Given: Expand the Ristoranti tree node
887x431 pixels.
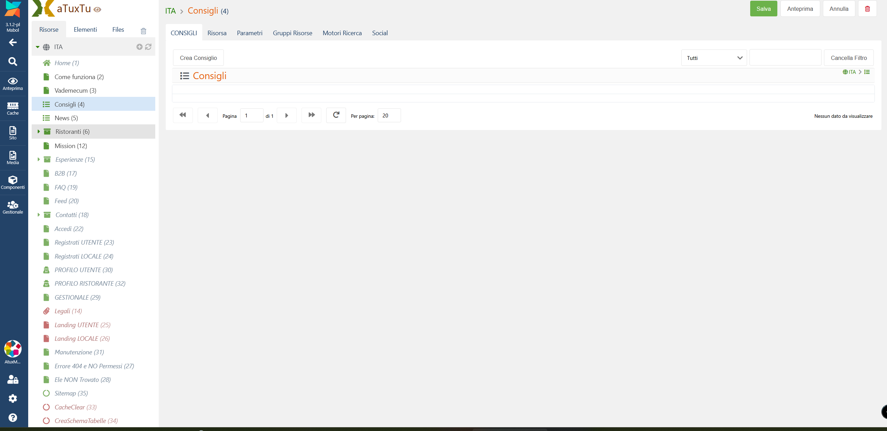Looking at the screenshot, I should (x=39, y=132).
